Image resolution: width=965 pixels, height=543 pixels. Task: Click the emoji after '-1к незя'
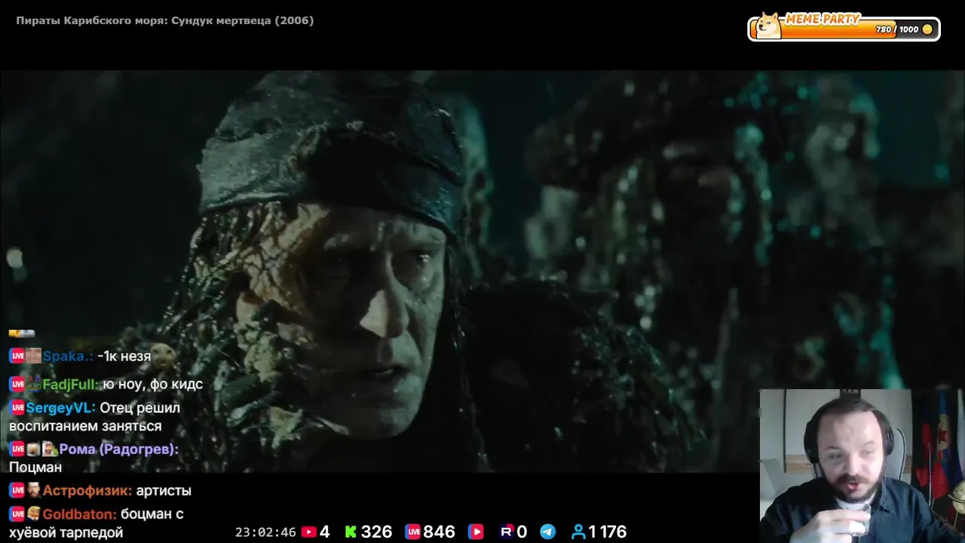tap(164, 355)
